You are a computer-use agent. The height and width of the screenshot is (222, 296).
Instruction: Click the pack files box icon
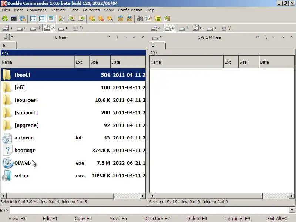121,18
